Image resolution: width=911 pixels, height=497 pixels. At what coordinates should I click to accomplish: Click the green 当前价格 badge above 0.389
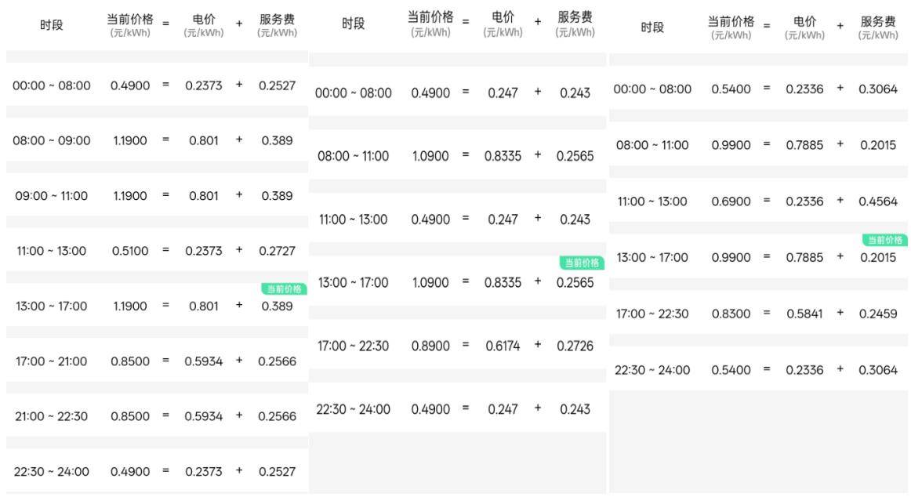[x=283, y=289]
